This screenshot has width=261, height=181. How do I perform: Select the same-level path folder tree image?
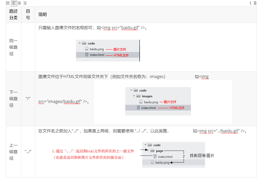[x=108, y=50]
